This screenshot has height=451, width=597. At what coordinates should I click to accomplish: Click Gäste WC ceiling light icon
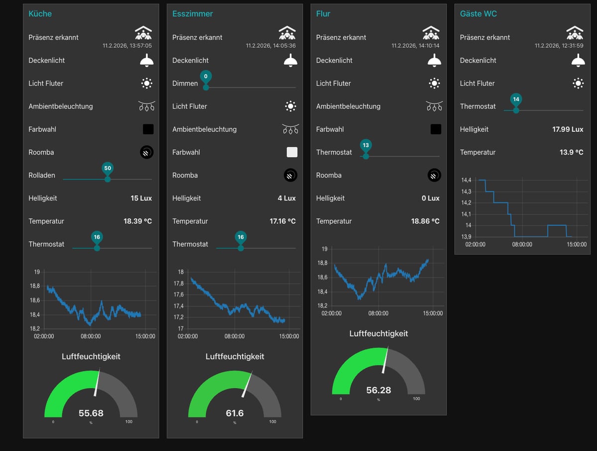(578, 60)
